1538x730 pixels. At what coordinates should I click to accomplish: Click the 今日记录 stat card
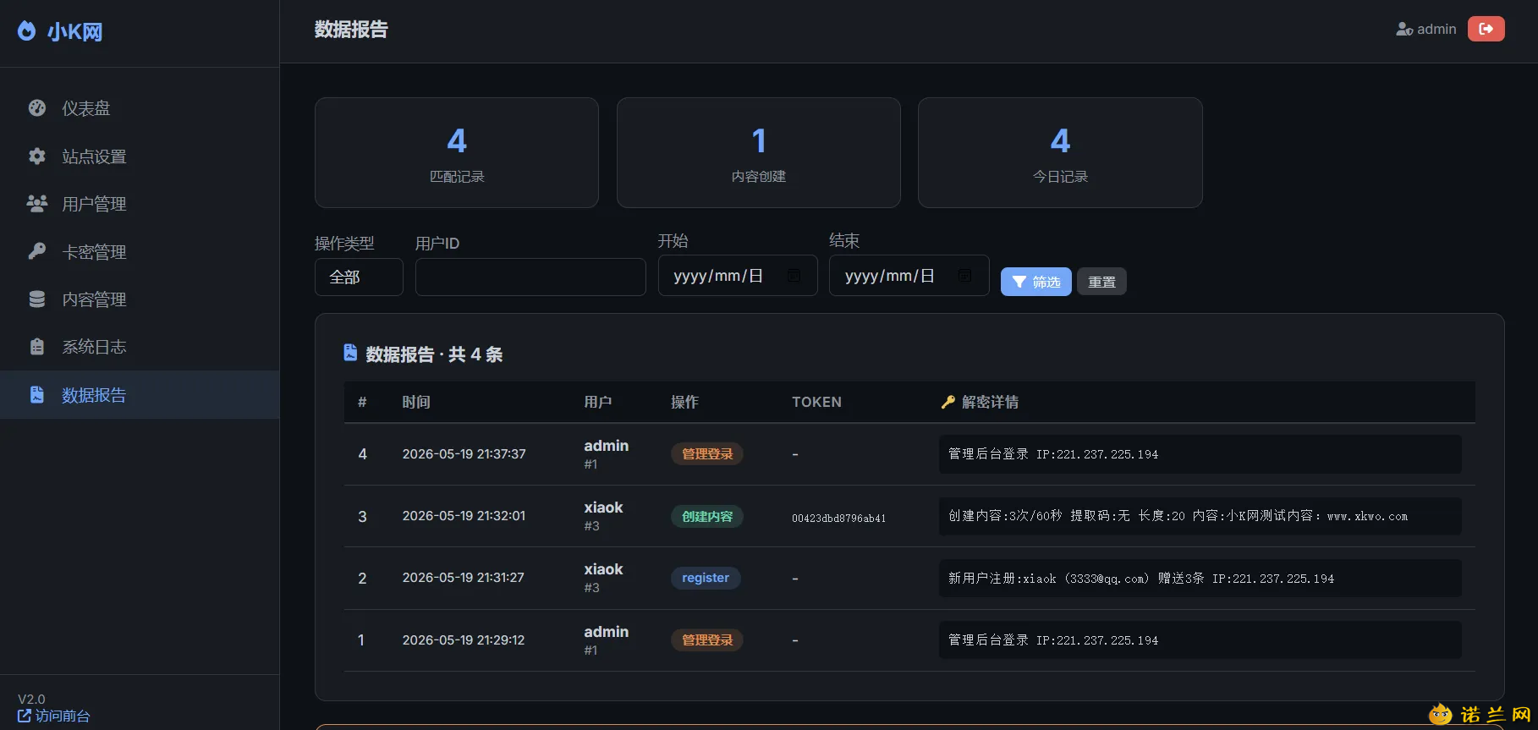click(x=1060, y=153)
